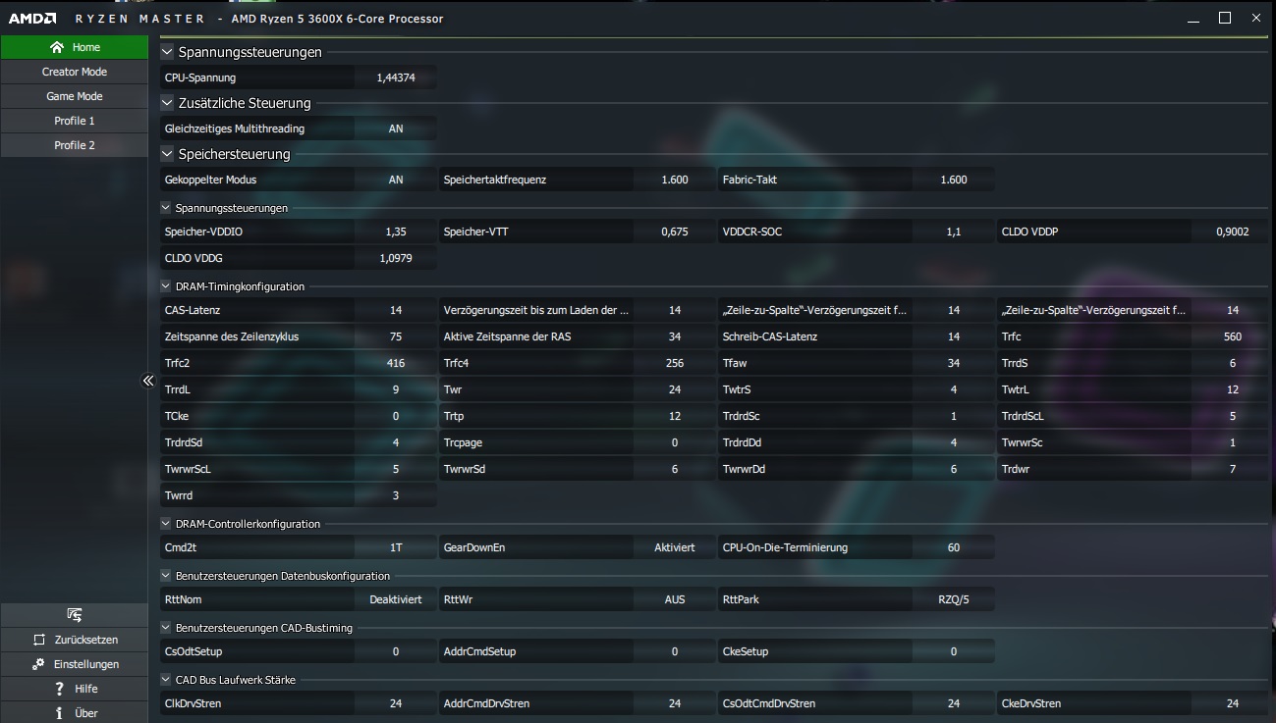The image size is (1276, 723).
Task: Click the TrrdS value 6
Action: pos(1233,363)
